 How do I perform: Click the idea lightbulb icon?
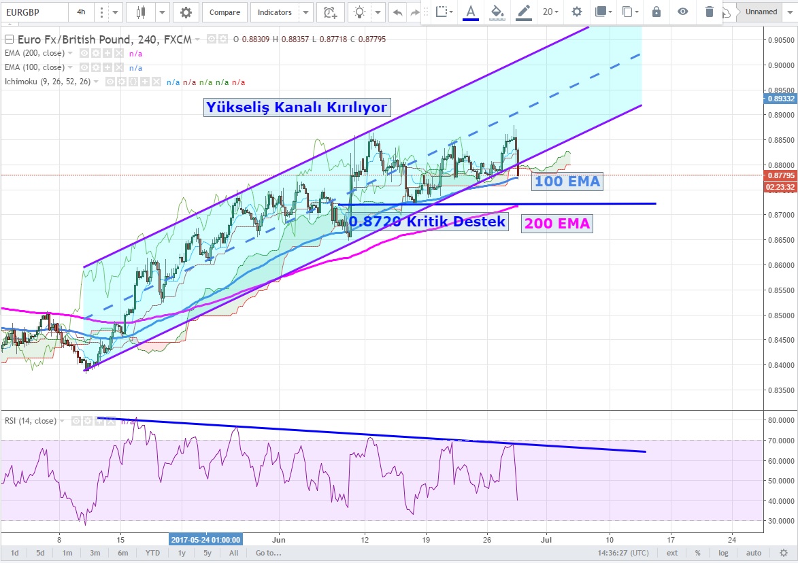(360, 12)
